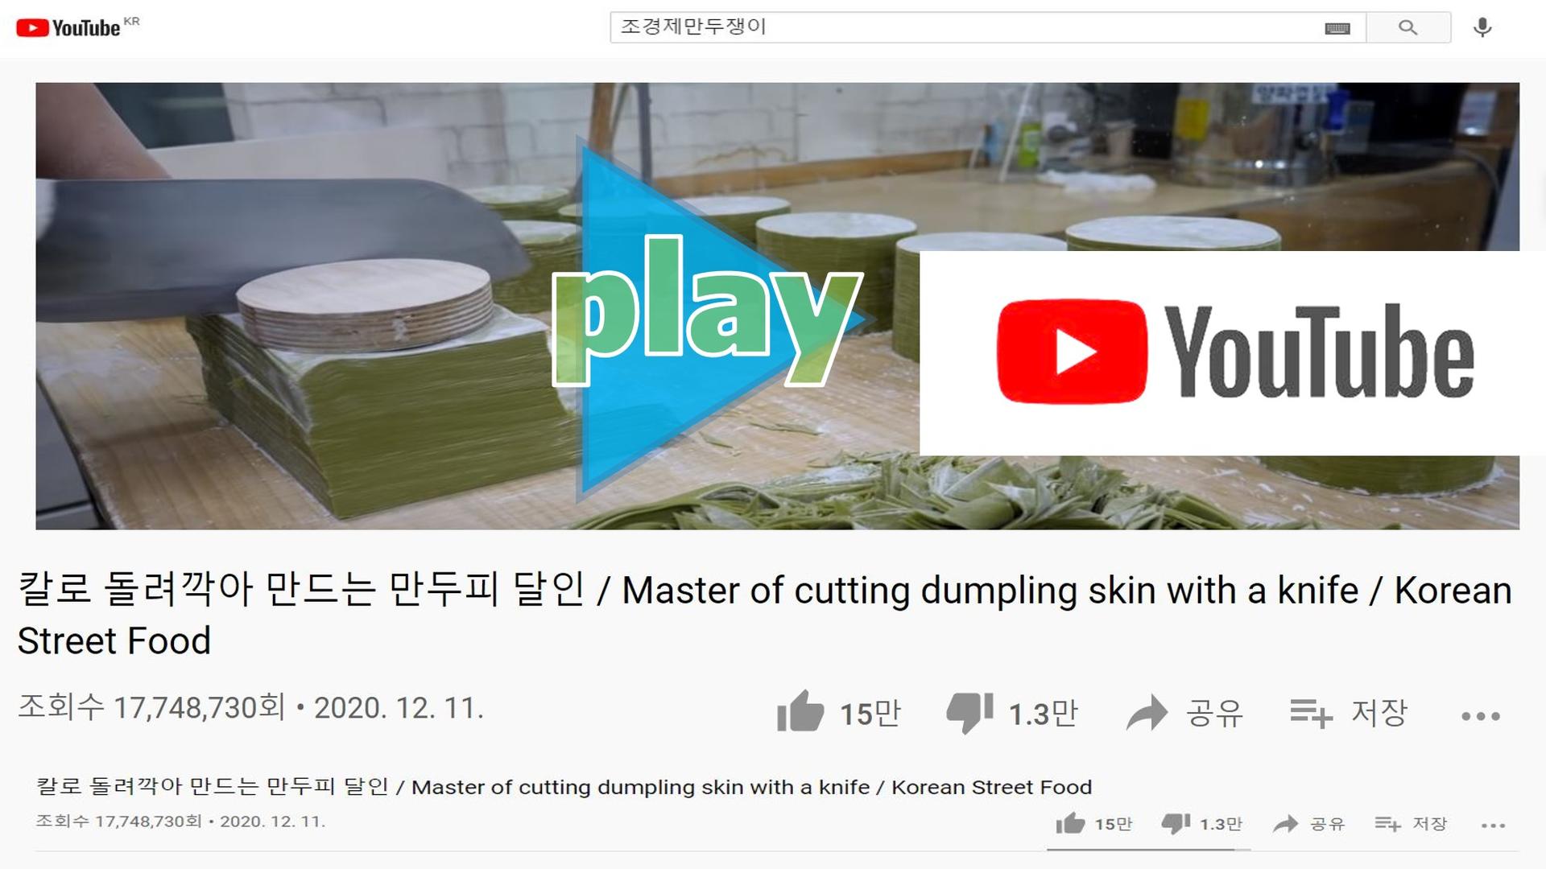The image size is (1546, 869).
Task: Start voice search with the microphone icon
Action: [1482, 27]
